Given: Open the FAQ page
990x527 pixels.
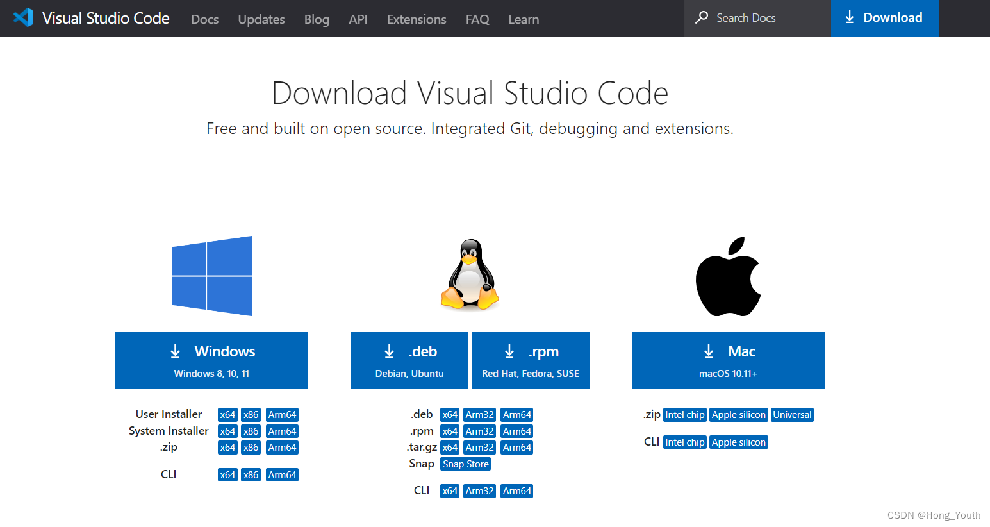Looking at the screenshot, I should point(477,19).
